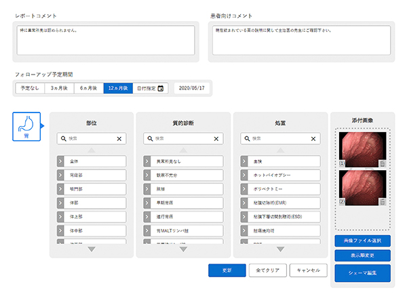Click into the レポートコメント text area
The image size is (407, 305).
point(105,40)
